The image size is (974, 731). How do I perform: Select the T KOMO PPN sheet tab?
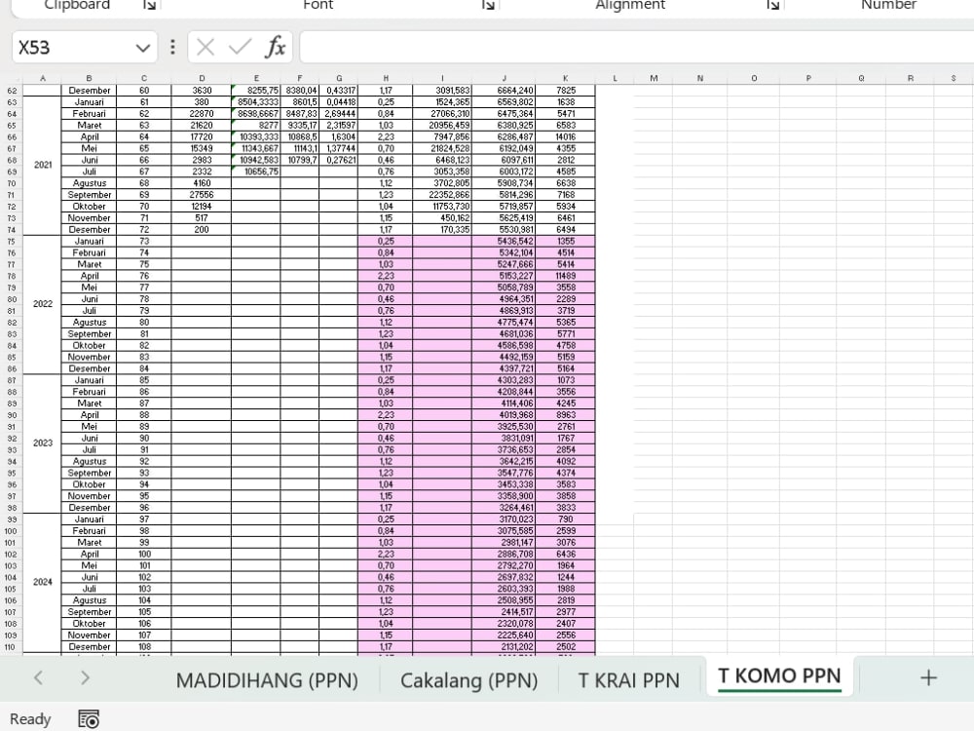[x=779, y=676]
